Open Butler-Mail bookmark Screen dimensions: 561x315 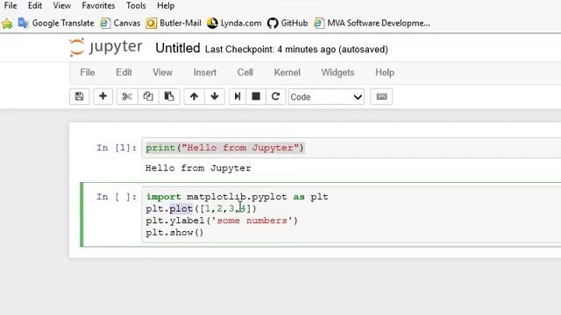[x=174, y=24]
